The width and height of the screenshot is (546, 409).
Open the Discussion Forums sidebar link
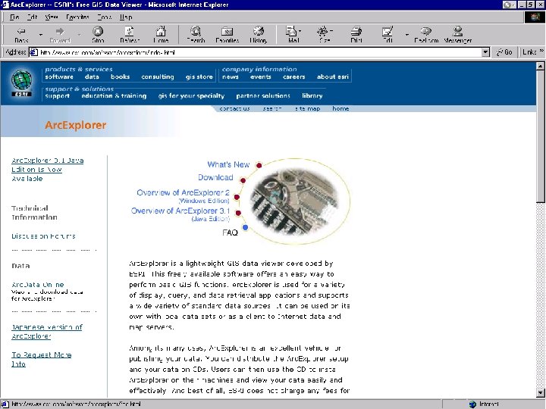coord(43,236)
